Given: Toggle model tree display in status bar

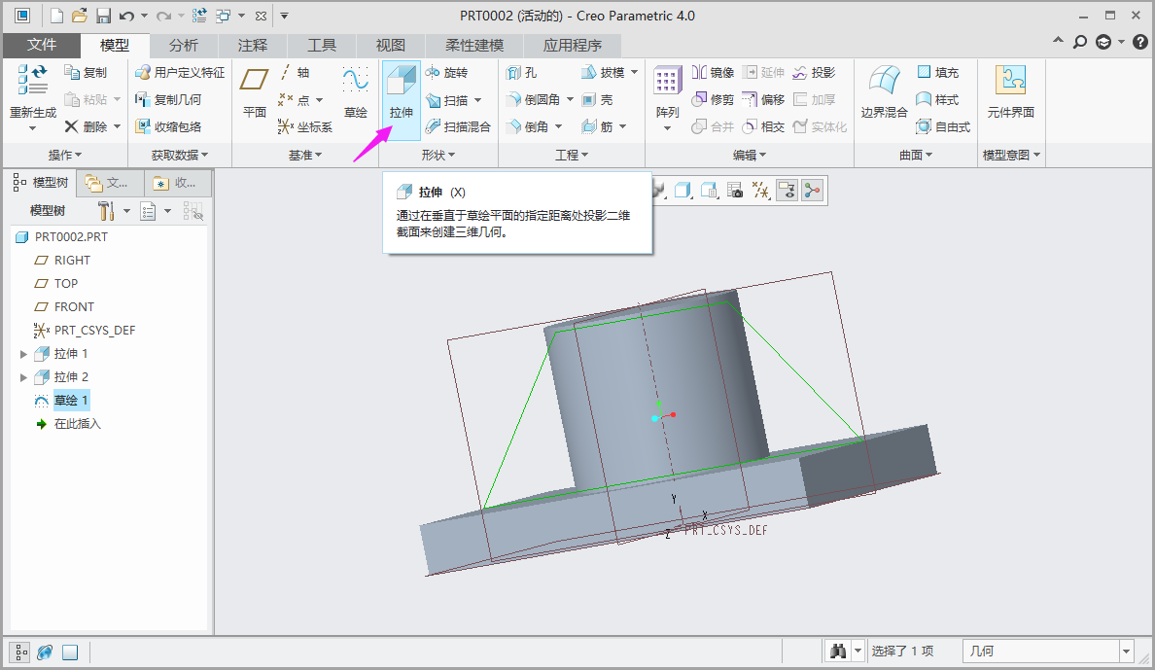Looking at the screenshot, I should [19, 652].
